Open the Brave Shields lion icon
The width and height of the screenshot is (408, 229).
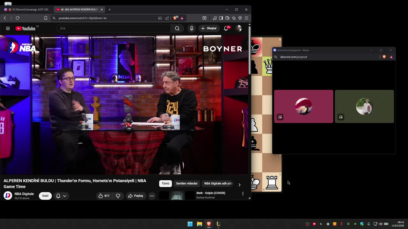coord(175,18)
